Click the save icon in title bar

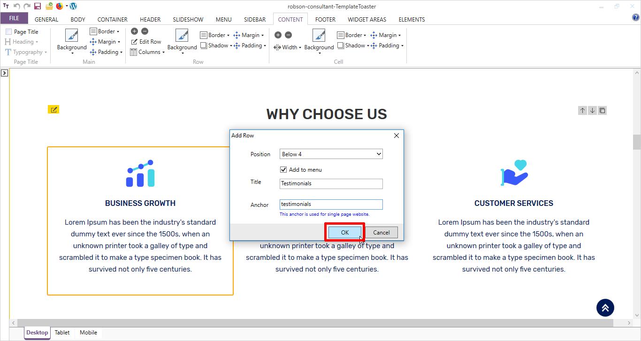pos(38,6)
